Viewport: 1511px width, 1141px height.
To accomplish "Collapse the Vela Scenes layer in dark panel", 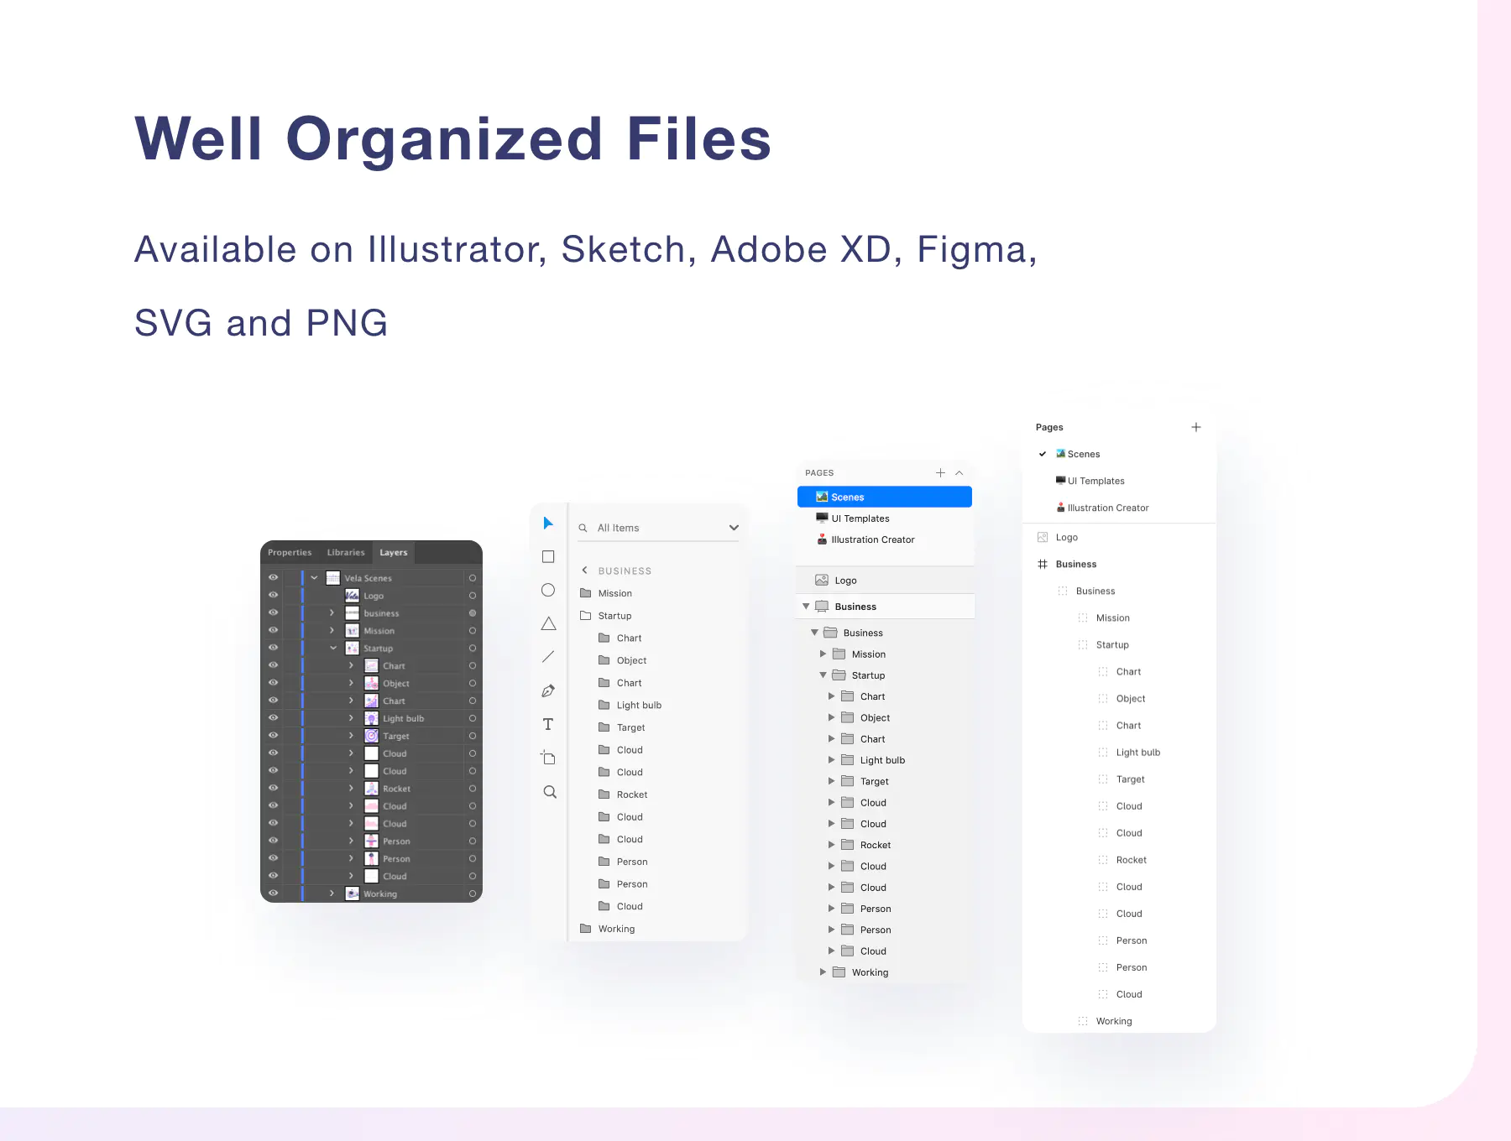I will (314, 578).
